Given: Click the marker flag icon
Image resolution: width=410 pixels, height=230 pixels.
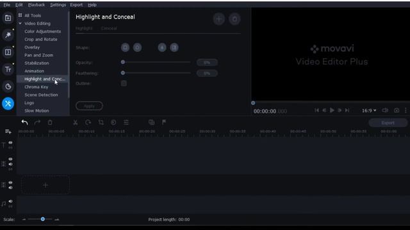Looking at the screenshot, I should pyautogui.click(x=164, y=122).
